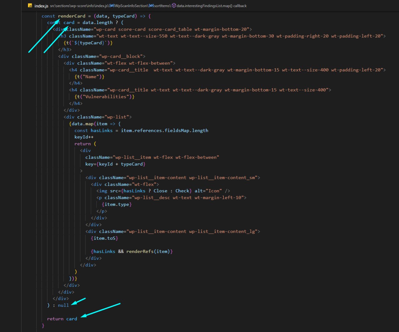Click the keyId++ statement
The height and width of the screenshot is (332, 399).
(84, 137)
